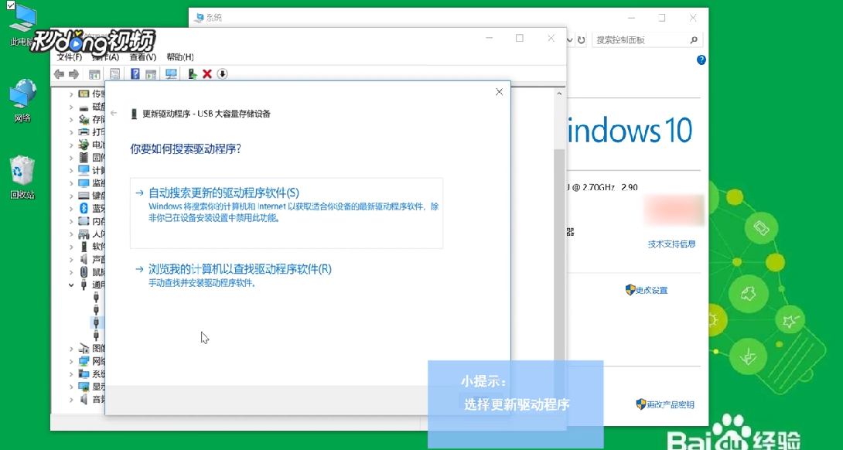Select the display adapter (显) category icon
This screenshot has height=450, width=843.
pos(84,387)
